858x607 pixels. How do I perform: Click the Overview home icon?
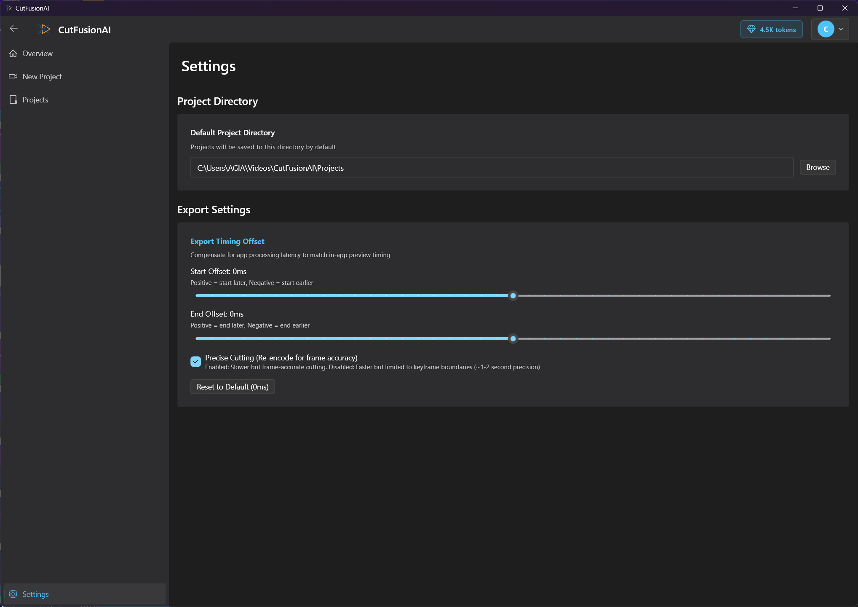[x=13, y=54]
